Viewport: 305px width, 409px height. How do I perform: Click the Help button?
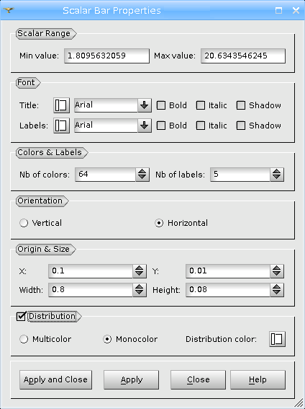pyautogui.click(x=258, y=379)
